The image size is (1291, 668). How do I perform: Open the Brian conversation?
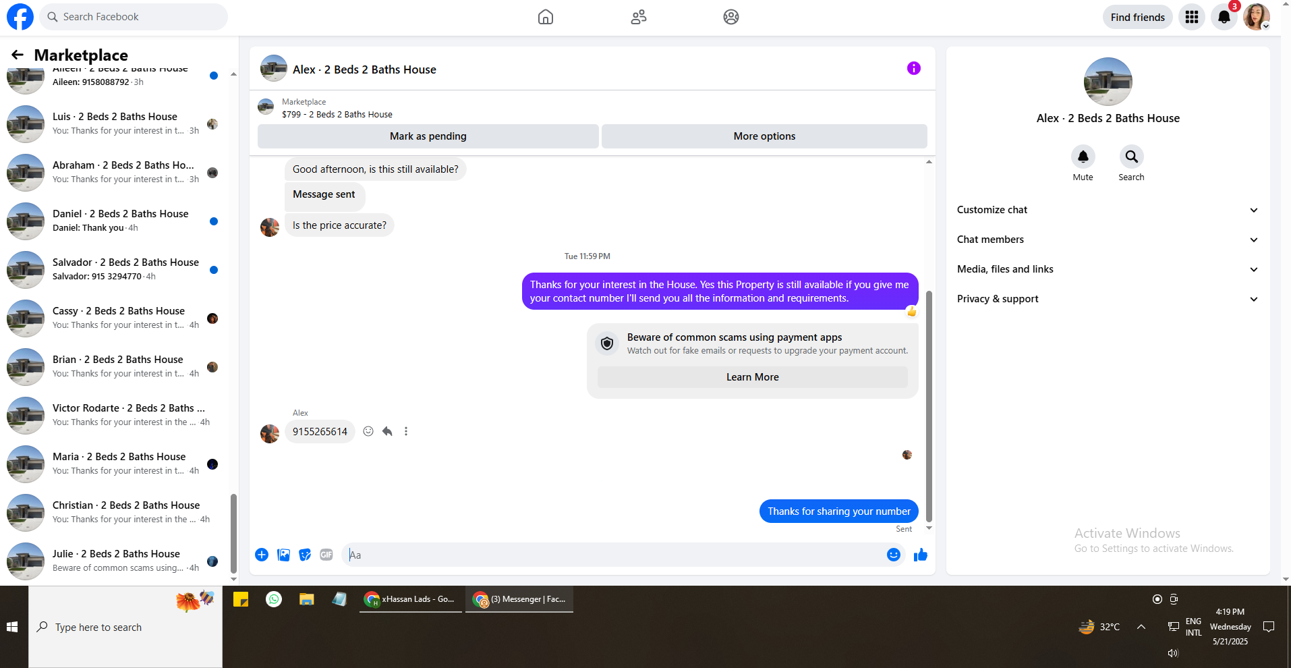pyautogui.click(x=115, y=367)
